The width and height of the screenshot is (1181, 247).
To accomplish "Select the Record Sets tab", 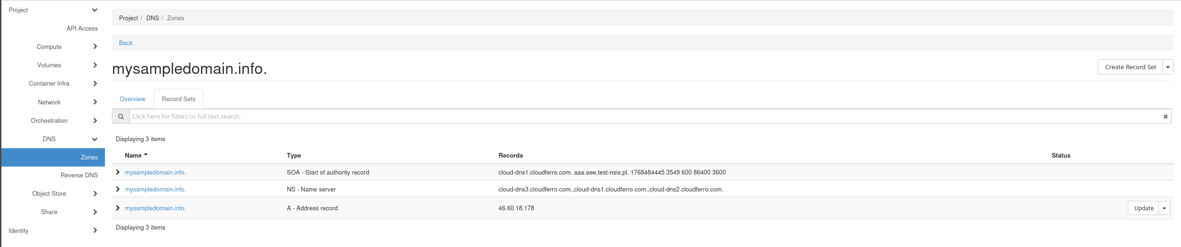I will click(x=178, y=99).
